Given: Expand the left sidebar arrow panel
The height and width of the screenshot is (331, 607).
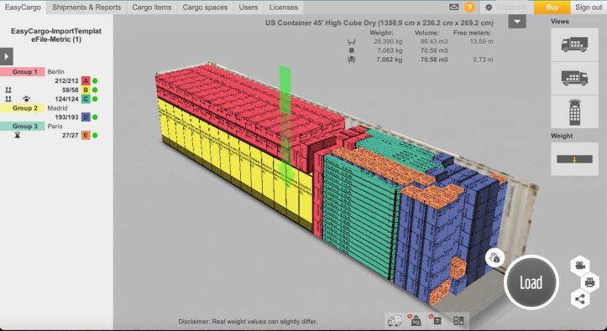Looking at the screenshot, I should (7, 56).
